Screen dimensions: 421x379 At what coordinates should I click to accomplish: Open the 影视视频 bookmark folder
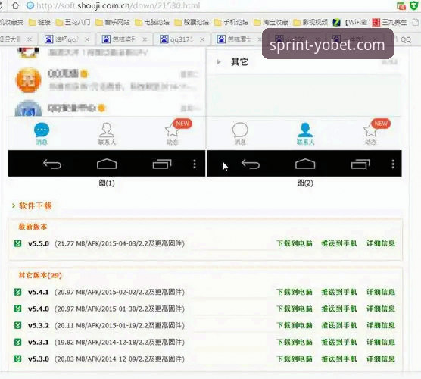pos(310,22)
